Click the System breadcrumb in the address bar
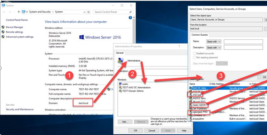This screenshot has width=267, height=135. (x=59, y=12)
